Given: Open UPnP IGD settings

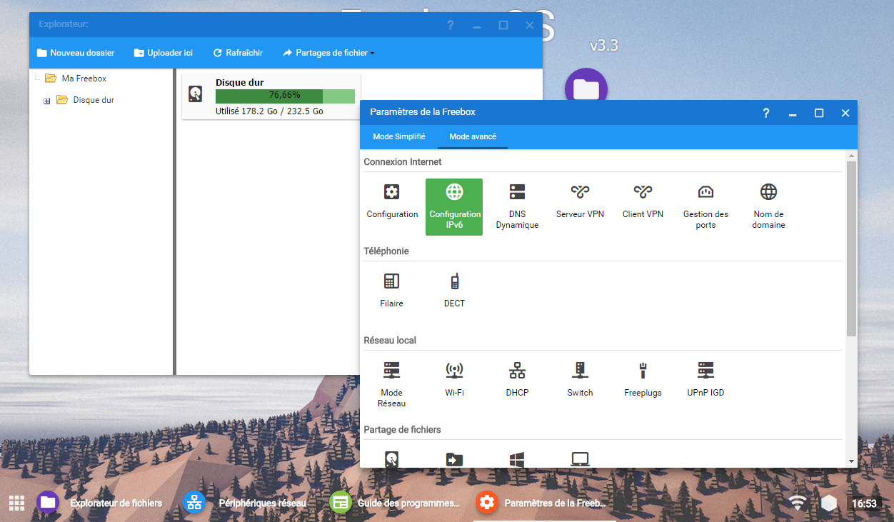Looking at the screenshot, I should coord(705,380).
